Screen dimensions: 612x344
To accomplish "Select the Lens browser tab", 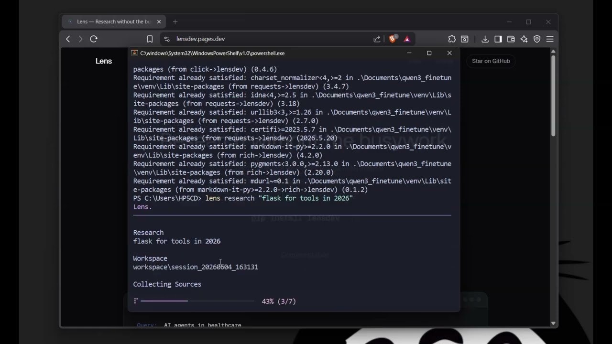I will click(x=113, y=21).
